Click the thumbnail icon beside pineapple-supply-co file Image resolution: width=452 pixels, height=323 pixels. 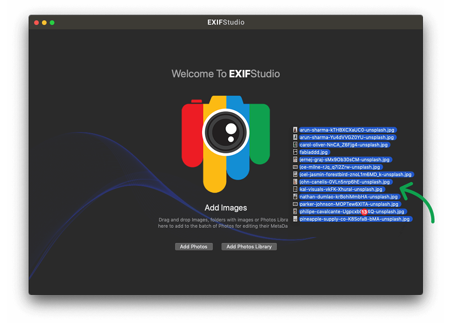[295, 219]
